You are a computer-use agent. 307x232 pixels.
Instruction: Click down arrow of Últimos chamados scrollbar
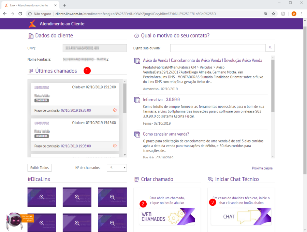pyautogui.click(x=125, y=155)
